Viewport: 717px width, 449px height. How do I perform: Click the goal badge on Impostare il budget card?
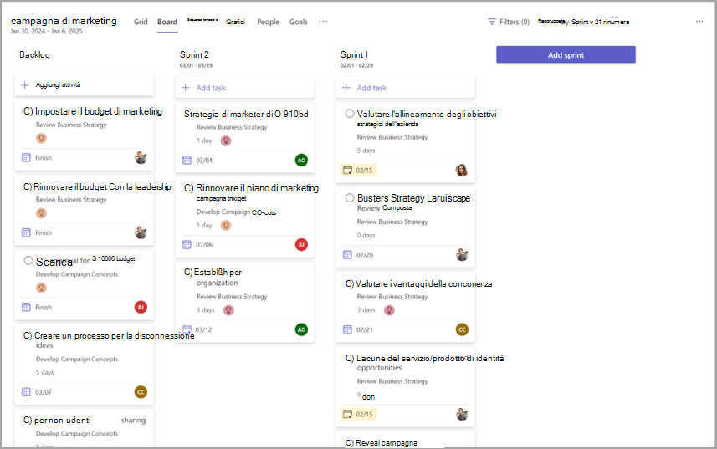tap(41, 138)
